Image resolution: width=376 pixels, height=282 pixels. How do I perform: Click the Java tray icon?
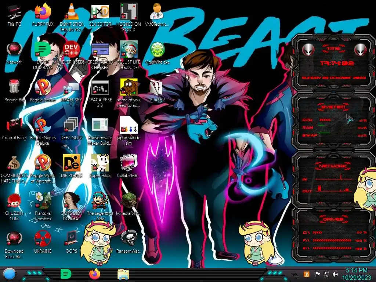[306, 274]
